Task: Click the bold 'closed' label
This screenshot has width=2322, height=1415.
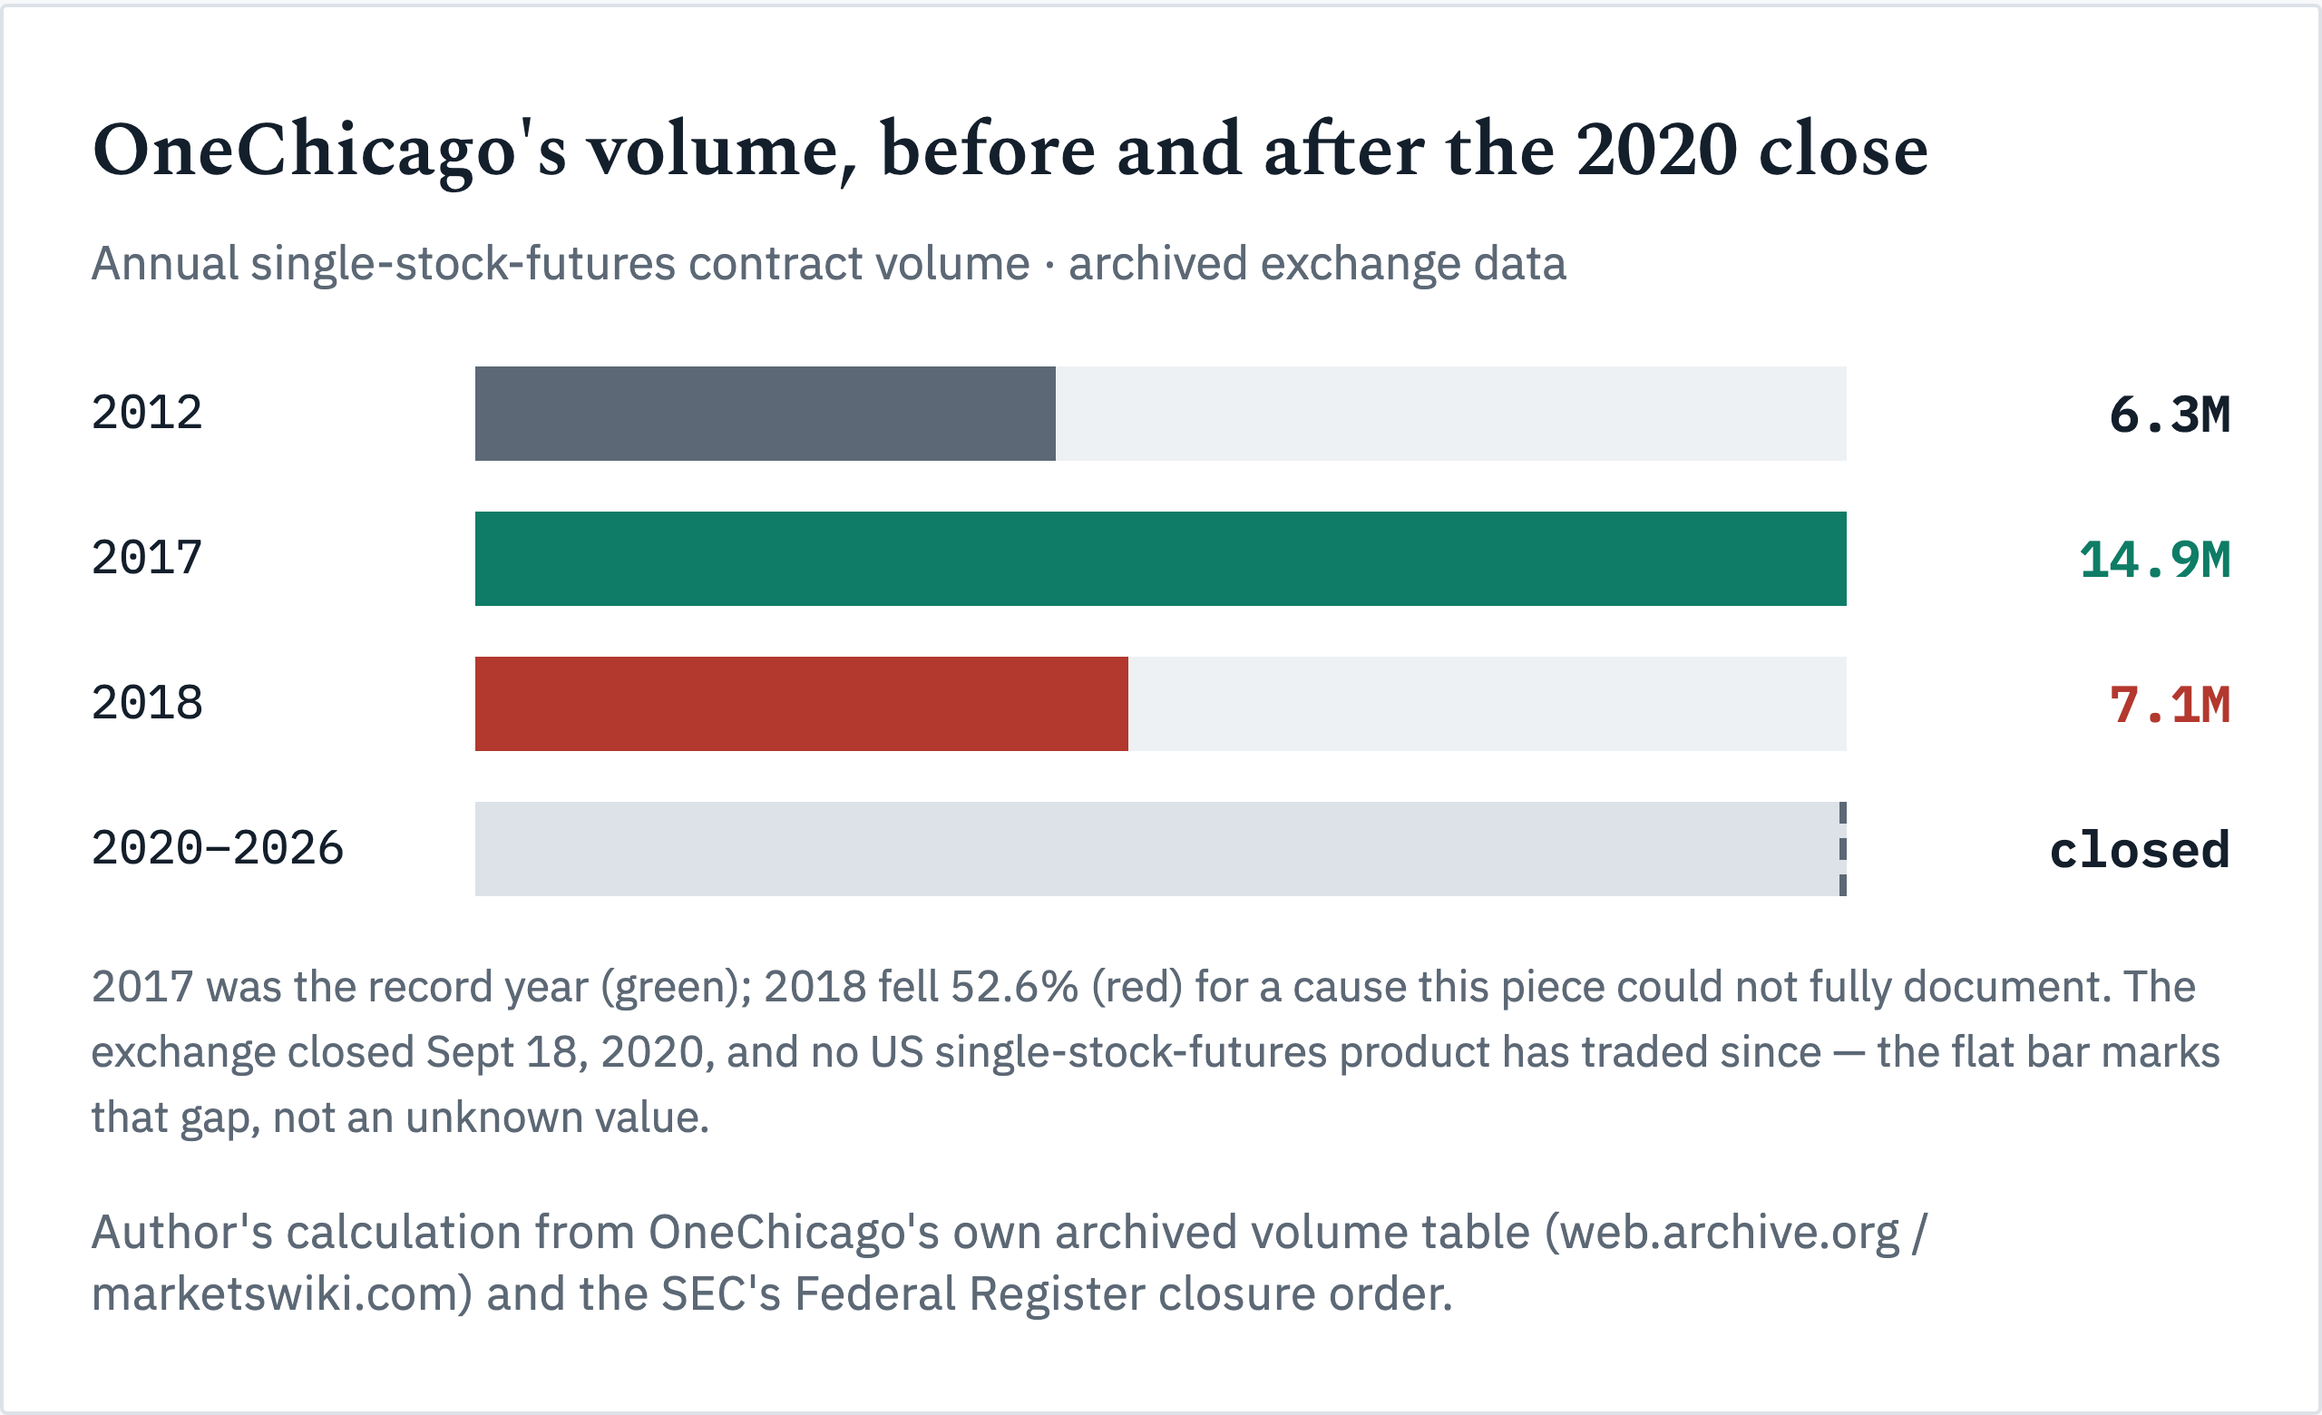Action: pyautogui.click(x=2139, y=851)
